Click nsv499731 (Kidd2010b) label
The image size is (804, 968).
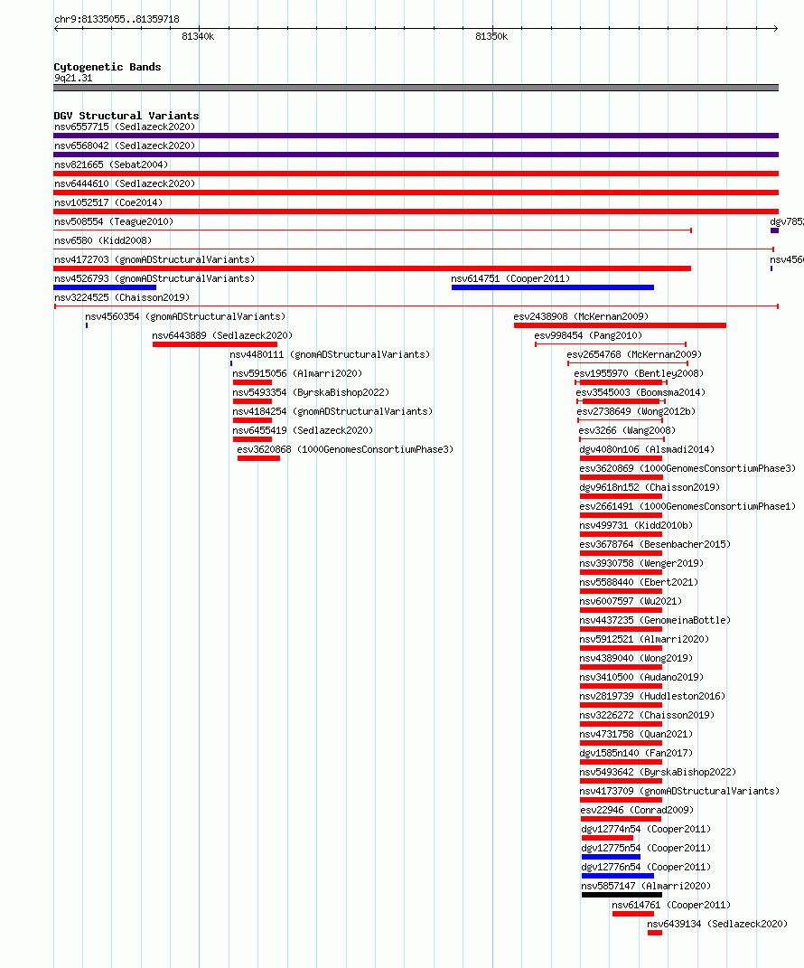coord(636,525)
